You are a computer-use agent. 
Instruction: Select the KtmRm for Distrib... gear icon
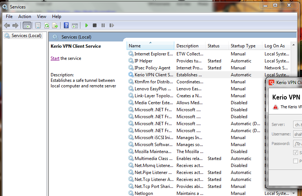tap(131, 82)
